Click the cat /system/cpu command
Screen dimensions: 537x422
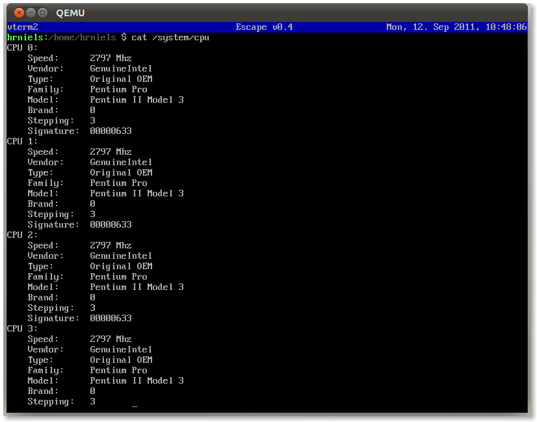click(x=170, y=37)
